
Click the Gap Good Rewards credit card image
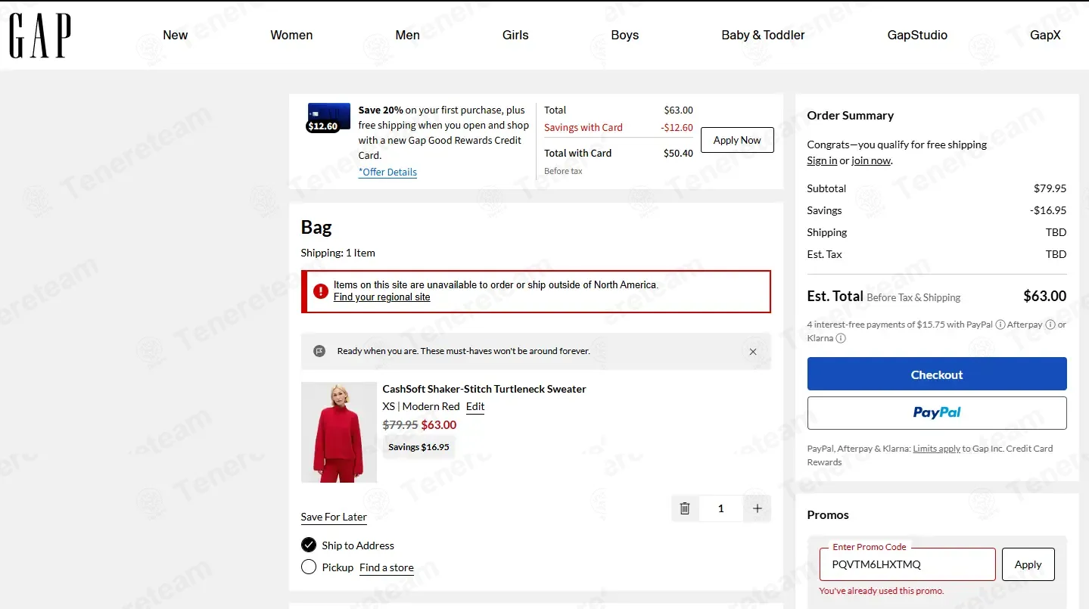pos(328,118)
